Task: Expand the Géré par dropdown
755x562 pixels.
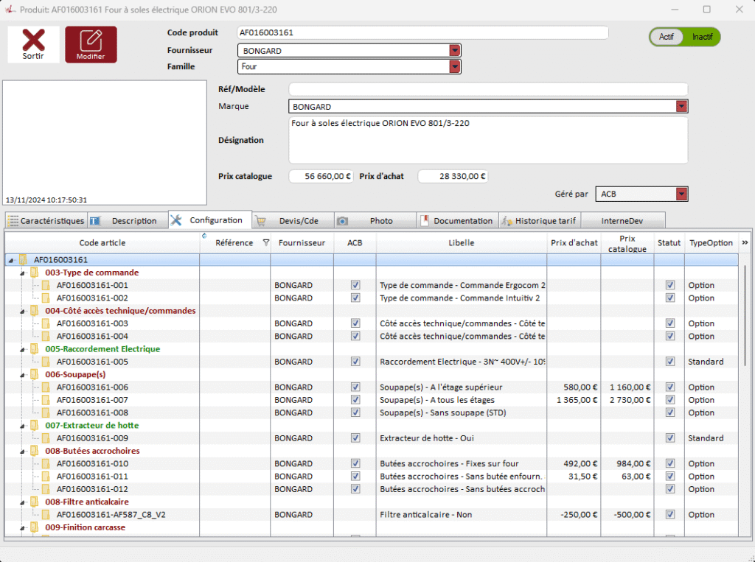Action: point(681,194)
